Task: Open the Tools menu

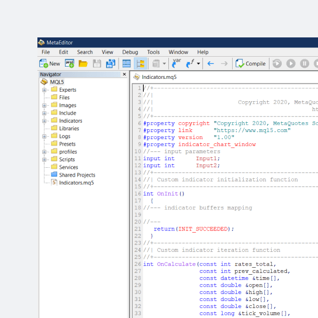Action: pyautogui.click(x=153, y=52)
